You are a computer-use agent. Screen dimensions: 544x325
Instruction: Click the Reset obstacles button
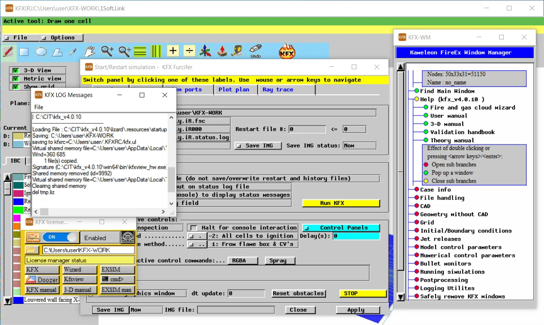(298, 293)
